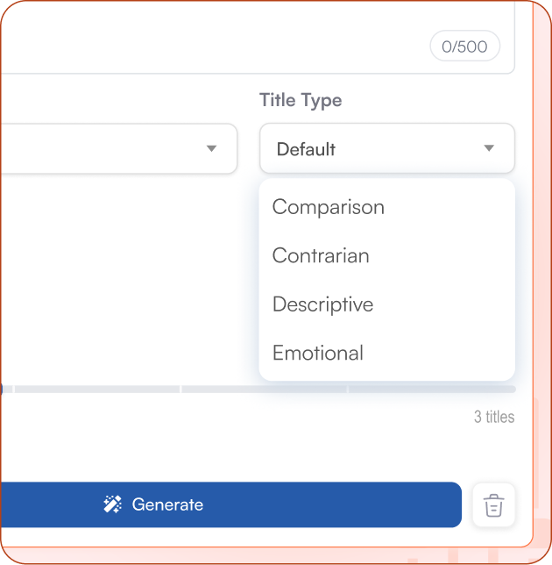Select the Comparison title type
This screenshot has height=565, width=552.
[x=328, y=207]
